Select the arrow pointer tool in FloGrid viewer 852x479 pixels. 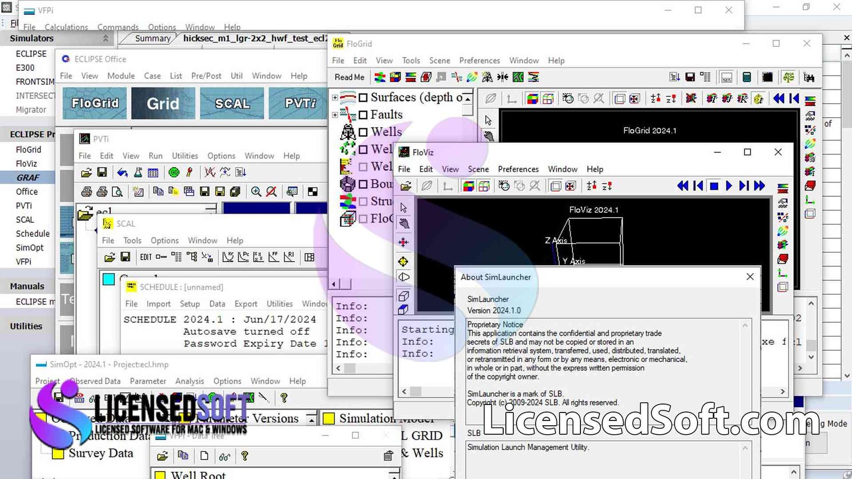(x=488, y=120)
